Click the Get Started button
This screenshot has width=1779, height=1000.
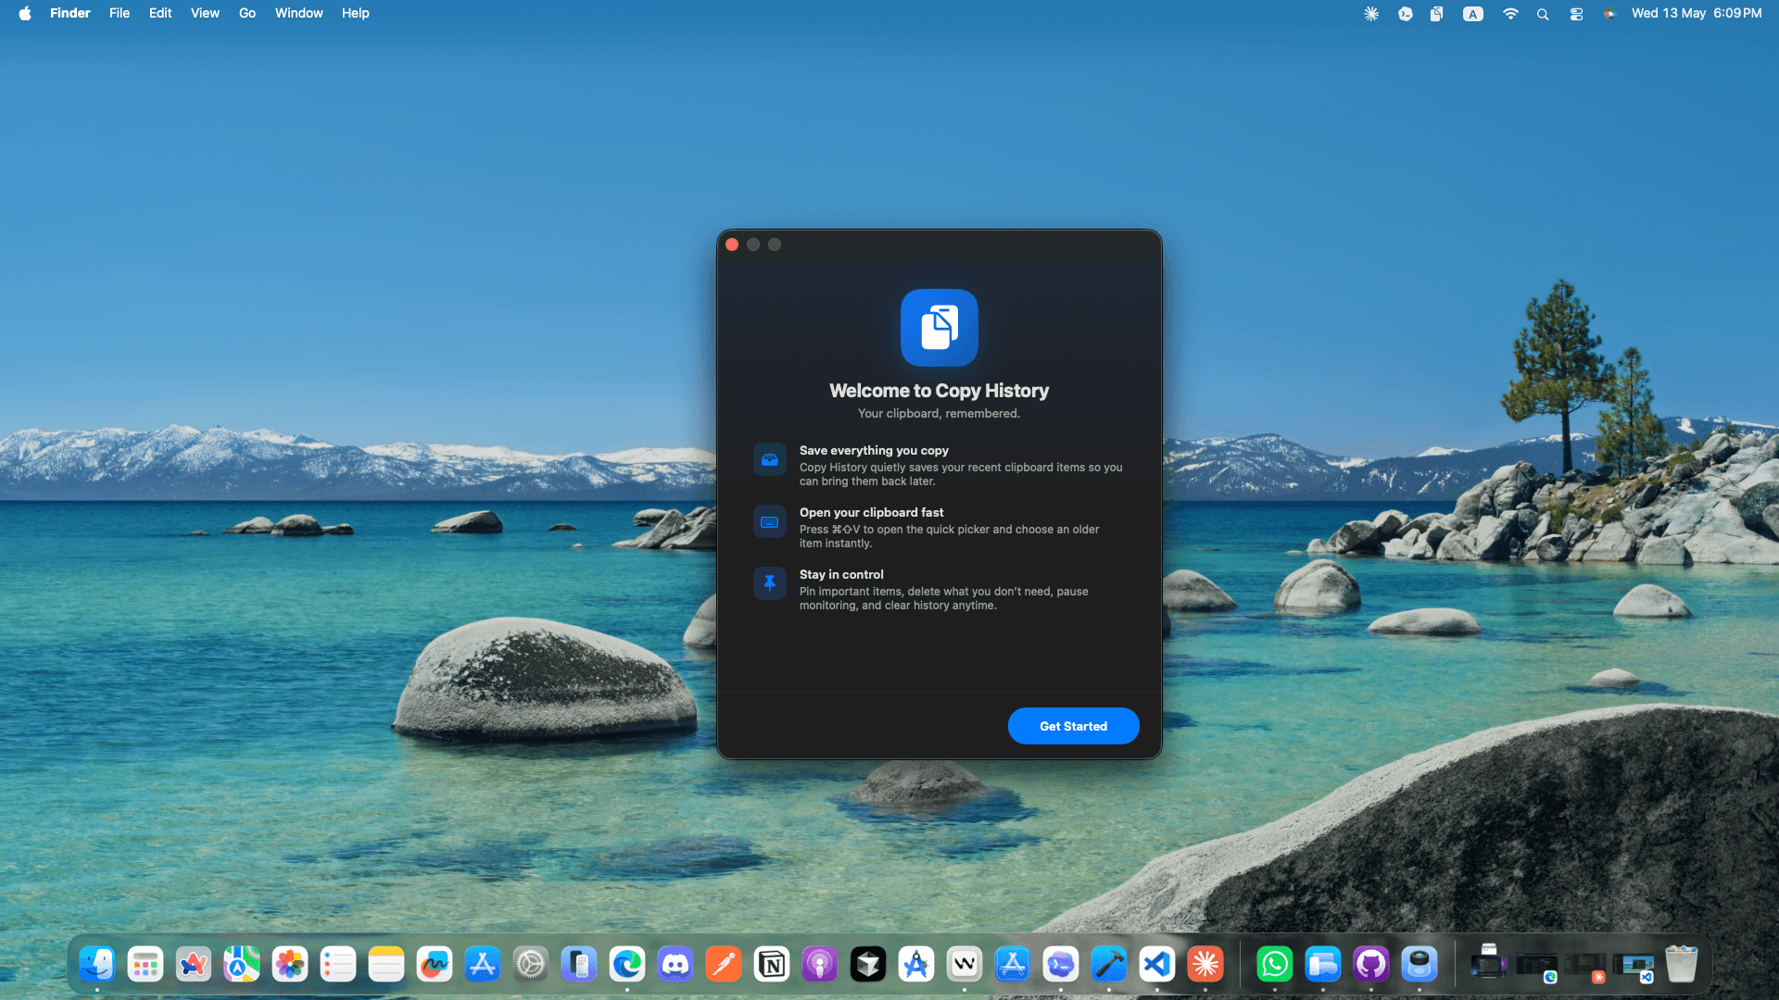click(1073, 726)
